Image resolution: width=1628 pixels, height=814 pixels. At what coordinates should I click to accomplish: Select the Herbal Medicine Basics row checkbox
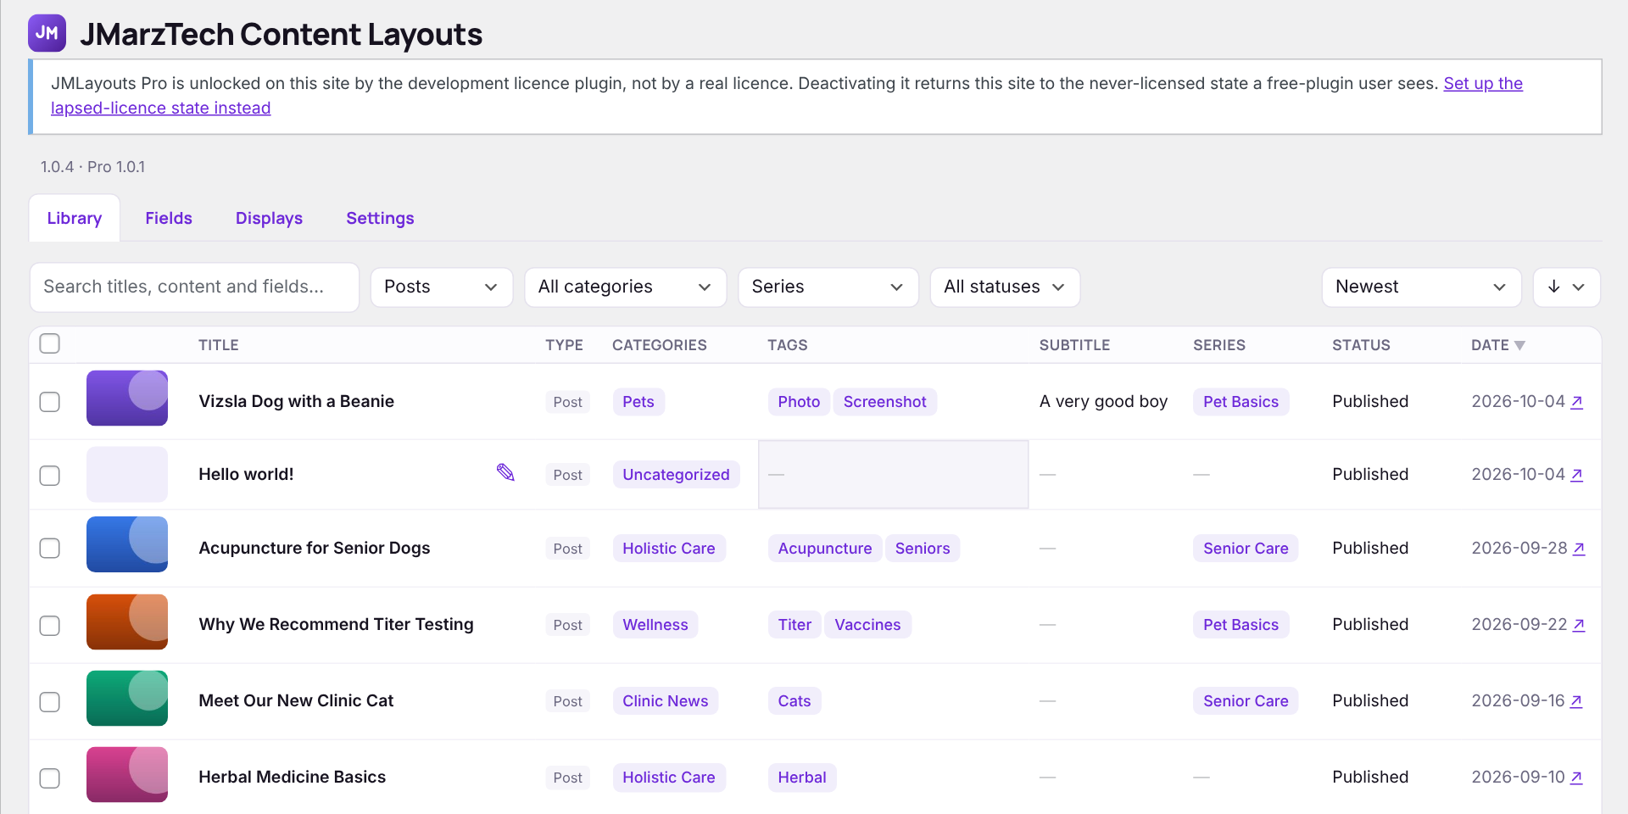[50, 778]
